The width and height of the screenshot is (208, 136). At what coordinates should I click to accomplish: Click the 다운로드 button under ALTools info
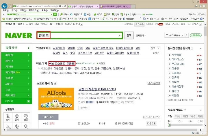click(x=83, y=108)
